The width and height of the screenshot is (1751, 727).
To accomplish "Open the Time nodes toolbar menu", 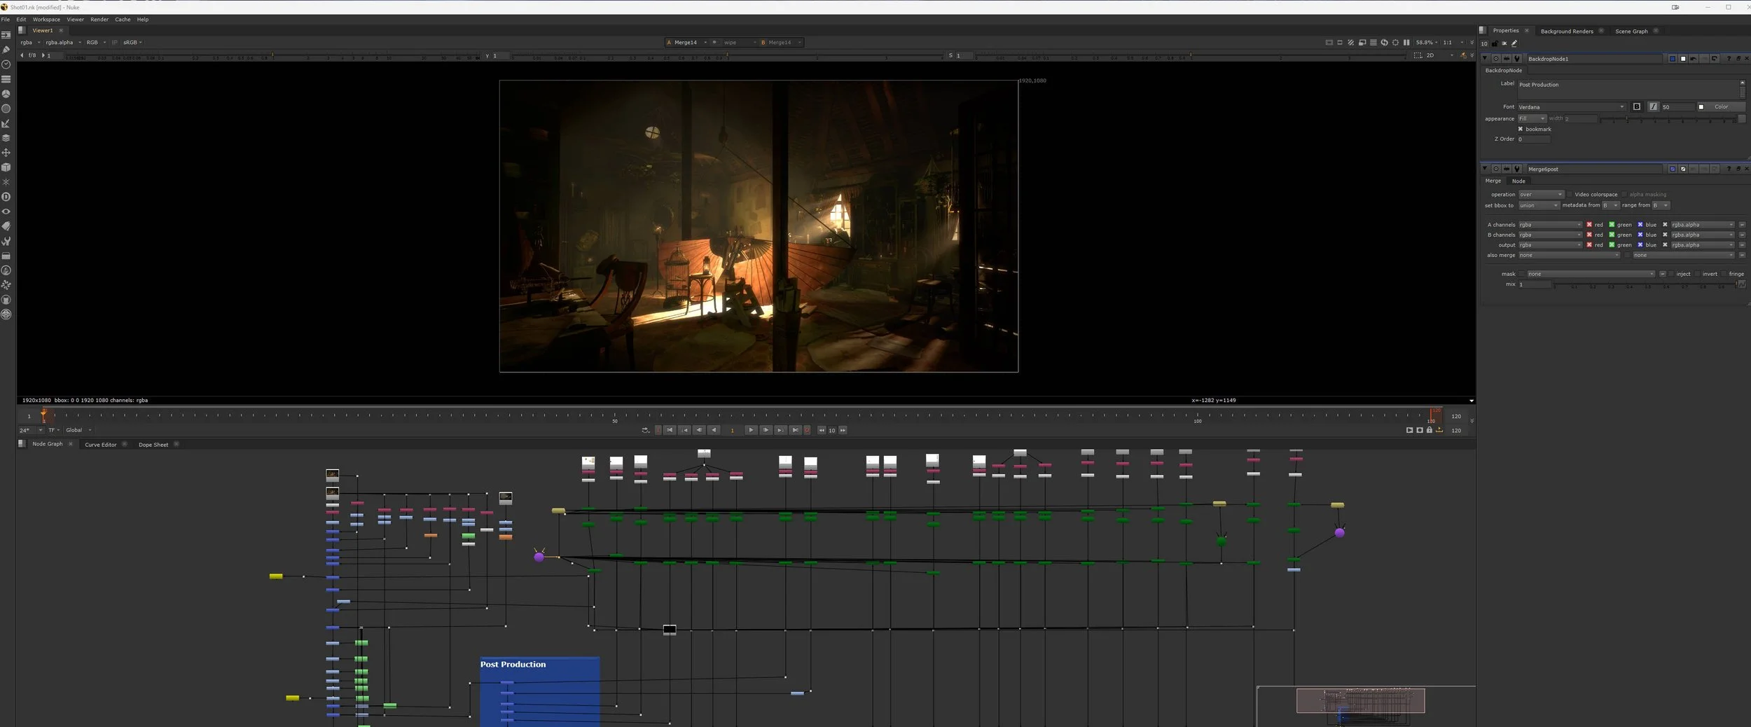I will coord(6,64).
